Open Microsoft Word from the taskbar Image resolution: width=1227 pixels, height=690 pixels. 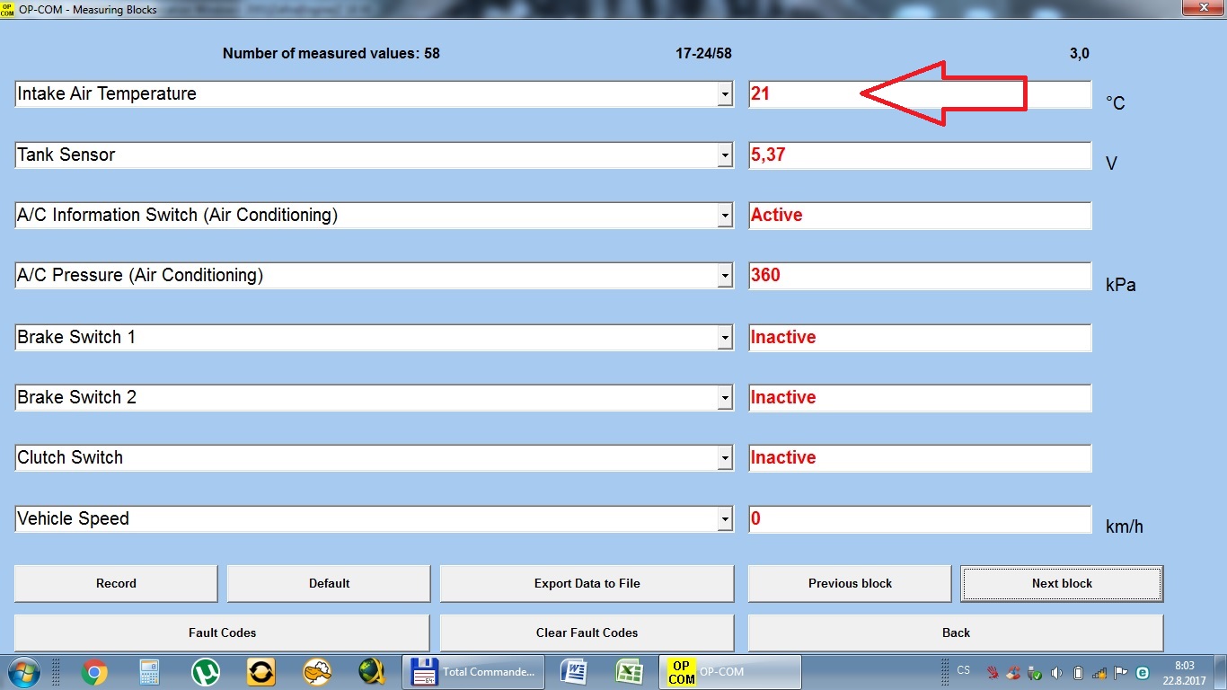573,671
